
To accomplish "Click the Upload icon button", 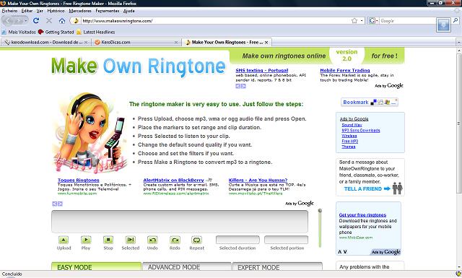I will click(x=64, y=240).
